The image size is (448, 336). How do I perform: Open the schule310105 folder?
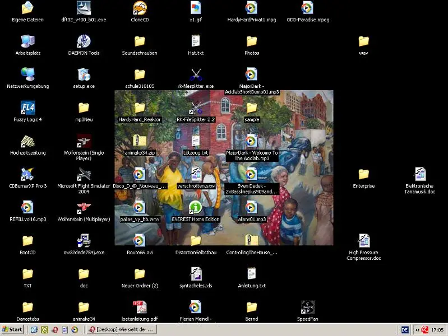tap(140, 74)
